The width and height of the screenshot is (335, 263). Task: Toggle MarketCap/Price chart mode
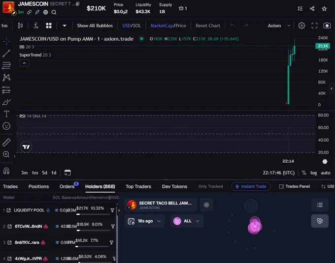coord(168,26)
